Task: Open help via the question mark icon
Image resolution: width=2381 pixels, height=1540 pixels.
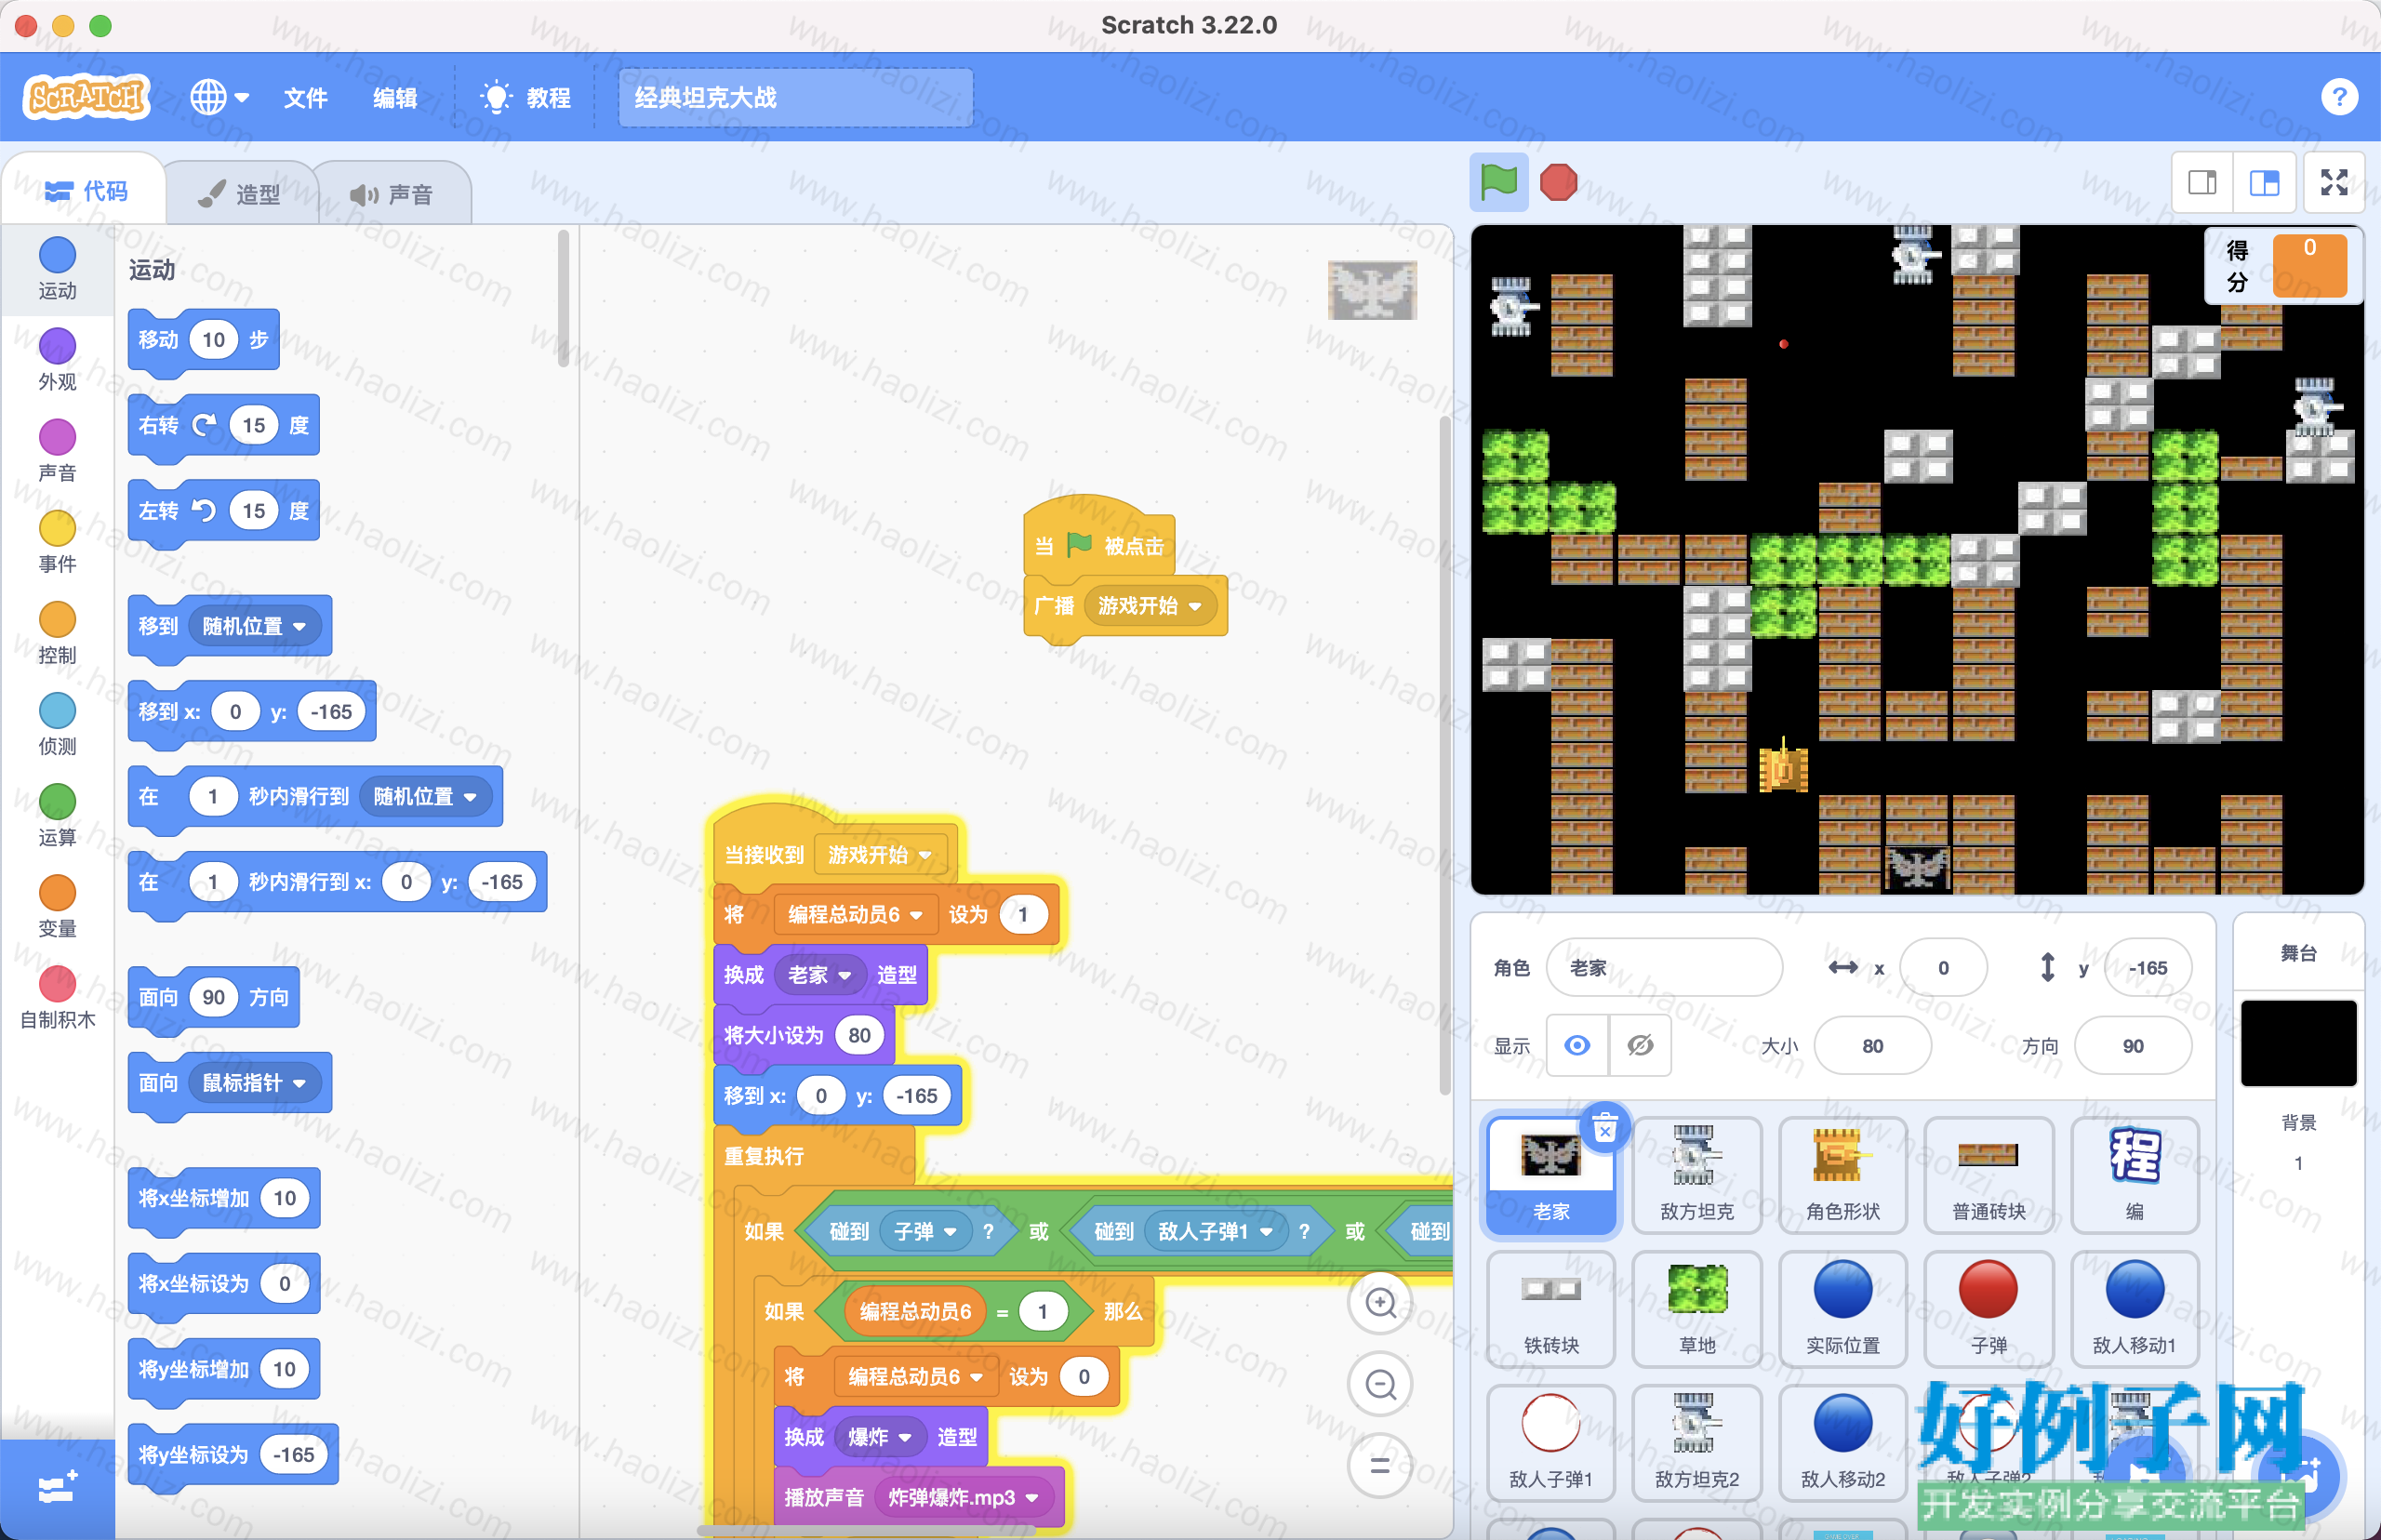Action: click(x=2338, y=97)
